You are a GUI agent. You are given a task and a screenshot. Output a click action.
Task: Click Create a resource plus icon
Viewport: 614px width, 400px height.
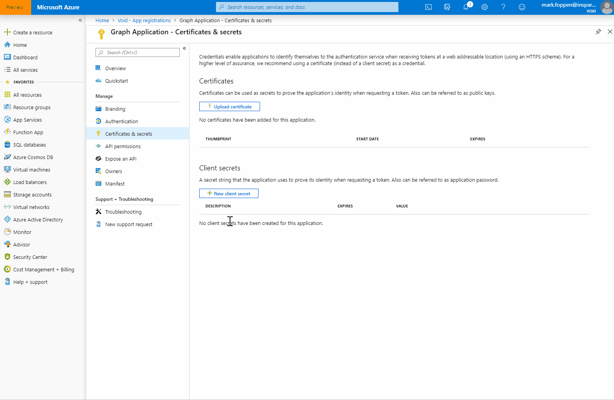7,32
